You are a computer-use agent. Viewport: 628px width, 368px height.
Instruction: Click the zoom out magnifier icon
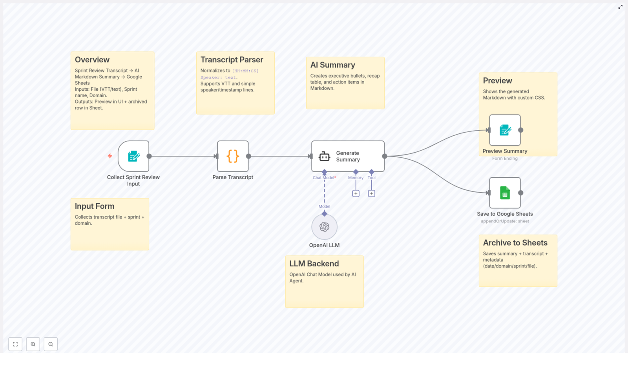(x=51, y=344)
